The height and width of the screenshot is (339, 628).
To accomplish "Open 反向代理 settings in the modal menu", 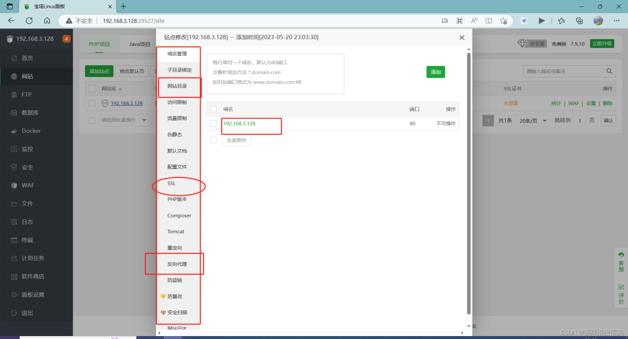I will [179, 264].
